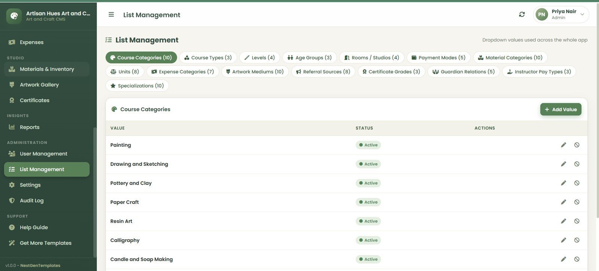Open Specializations (10) tab
Image resolution: width=599 pixels, height=271 pixels.
point(137,86)
